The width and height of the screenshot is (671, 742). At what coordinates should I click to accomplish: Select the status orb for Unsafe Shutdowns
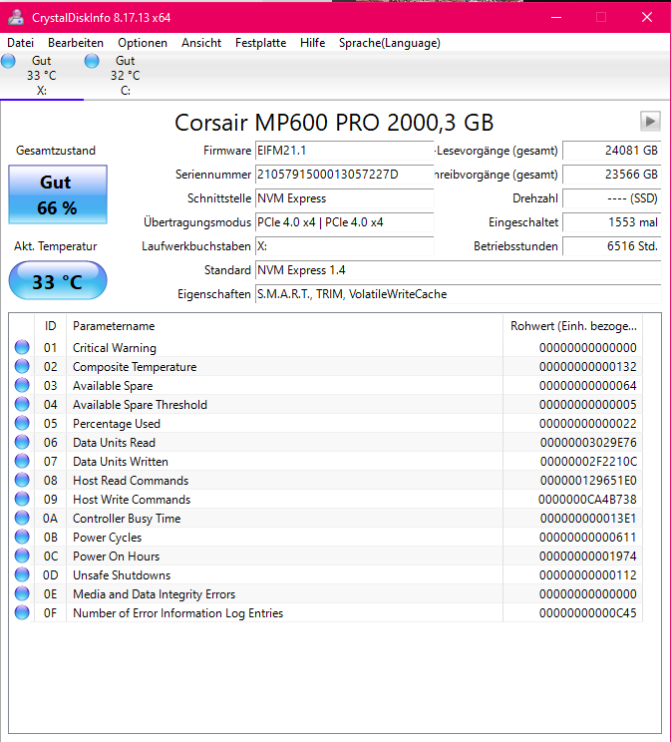coord(22,574)
